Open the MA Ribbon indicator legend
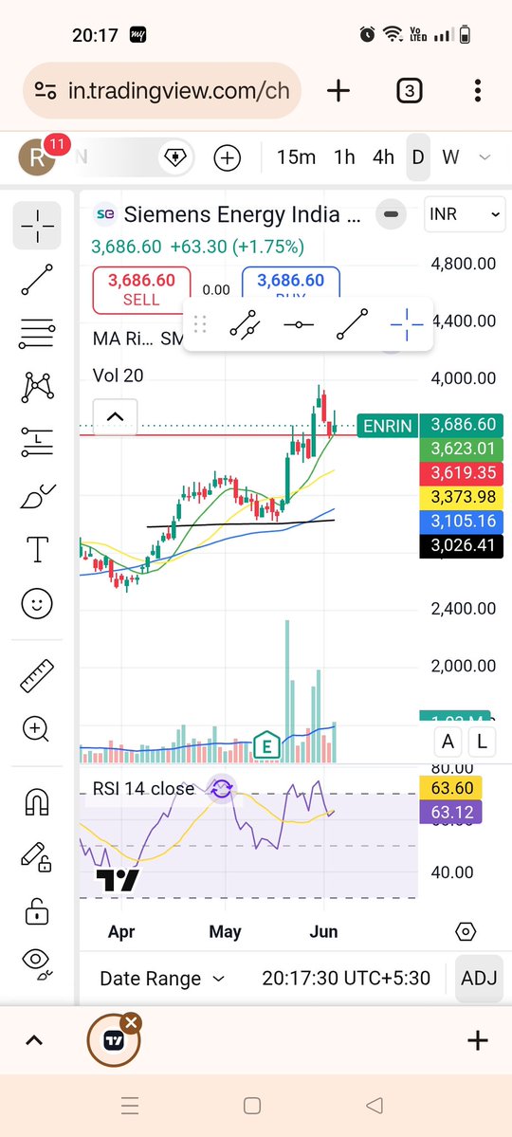This screenshot has height=1137, width=512. 137,338
